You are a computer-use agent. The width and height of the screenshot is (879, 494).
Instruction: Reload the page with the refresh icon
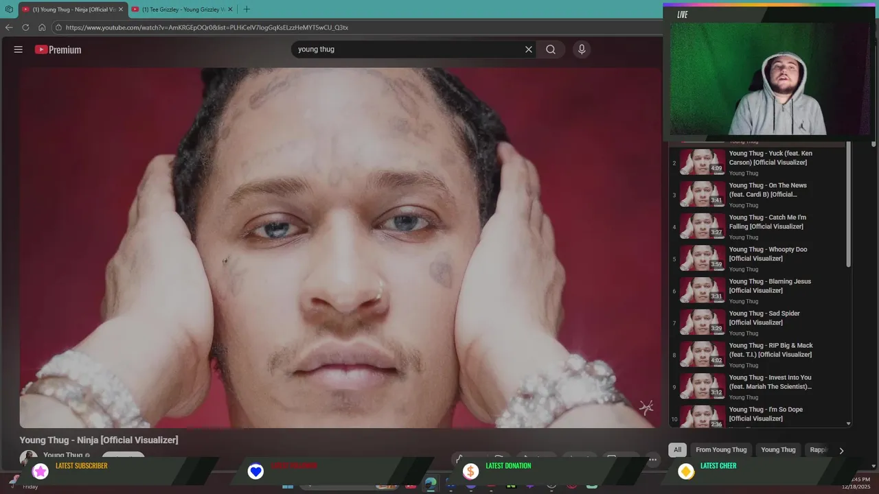coord(25,27)
